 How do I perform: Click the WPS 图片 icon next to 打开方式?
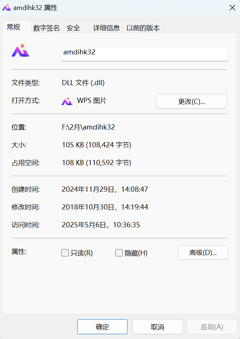point(67,101)
